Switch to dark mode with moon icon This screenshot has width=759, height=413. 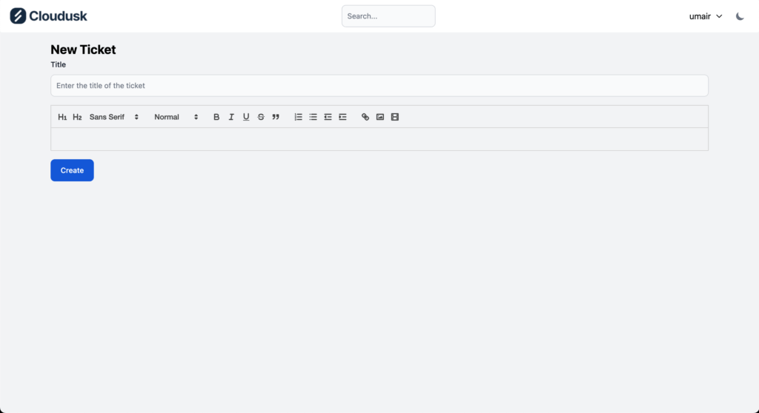click(740, 16)
